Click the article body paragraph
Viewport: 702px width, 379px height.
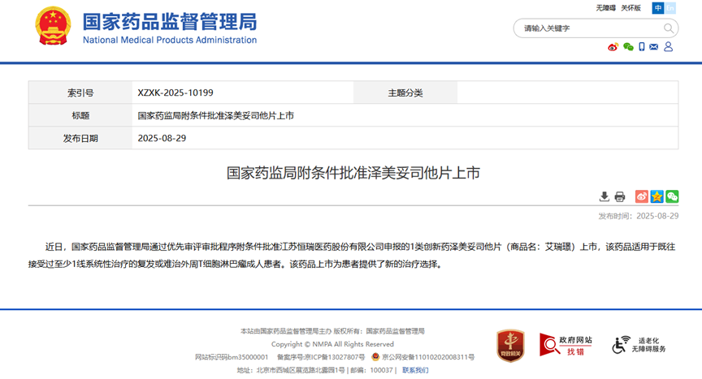point(353,255)
